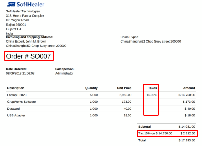Screen dimensions: 202x146
Task: Select the 'Salesperson:' label
Action: [x=65, y=69]
